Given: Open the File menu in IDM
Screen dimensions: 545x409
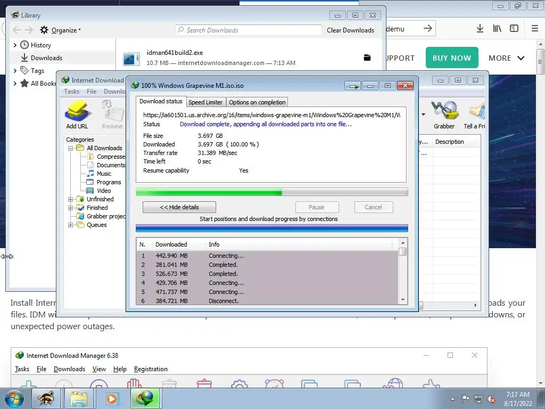Looking at the screenshot, I should point(92,92).
